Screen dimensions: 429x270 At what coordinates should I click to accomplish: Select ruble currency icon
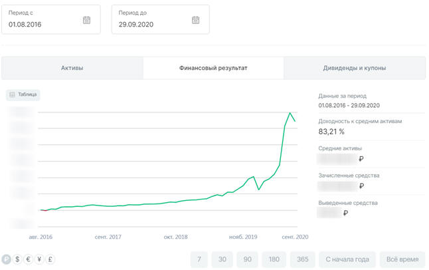(6, 259)
